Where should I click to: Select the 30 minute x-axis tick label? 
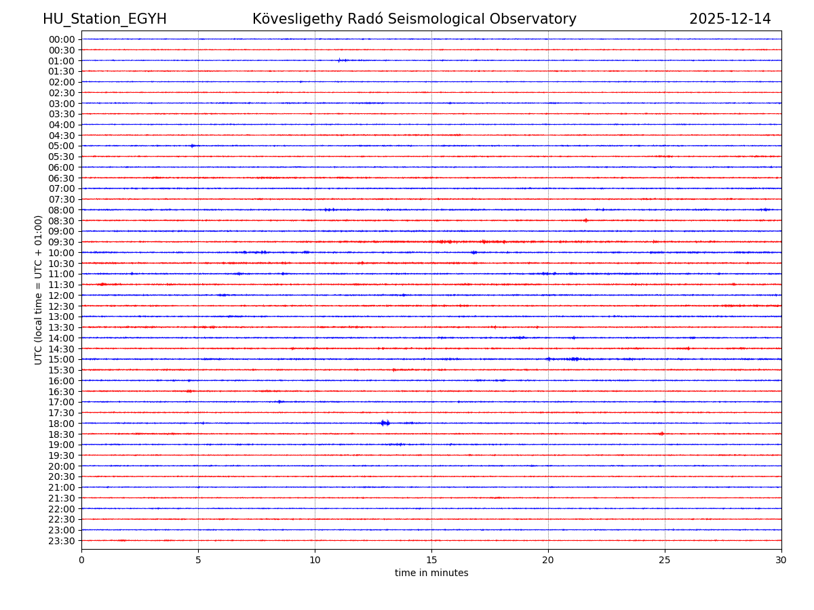pyautogui.click(x=781, y=561)
